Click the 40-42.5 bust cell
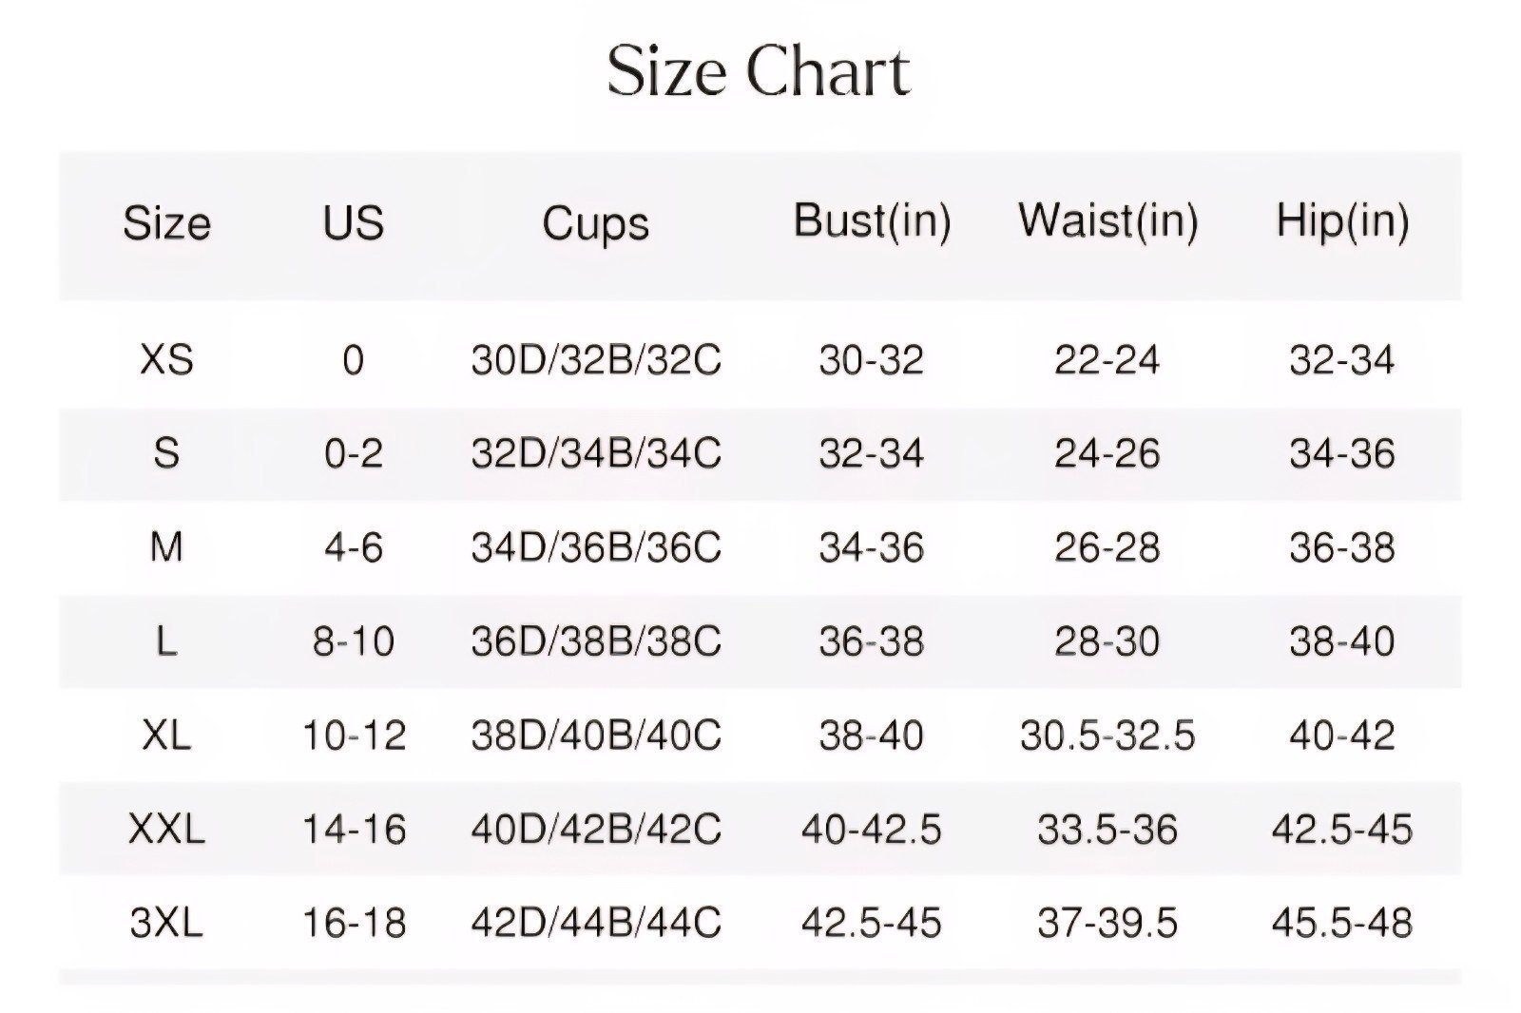1521x1013 pixels. (x=872, y=829)
